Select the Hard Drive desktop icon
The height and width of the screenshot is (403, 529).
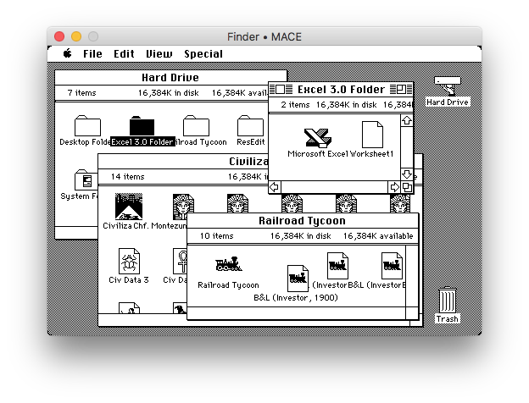(448, 86)
